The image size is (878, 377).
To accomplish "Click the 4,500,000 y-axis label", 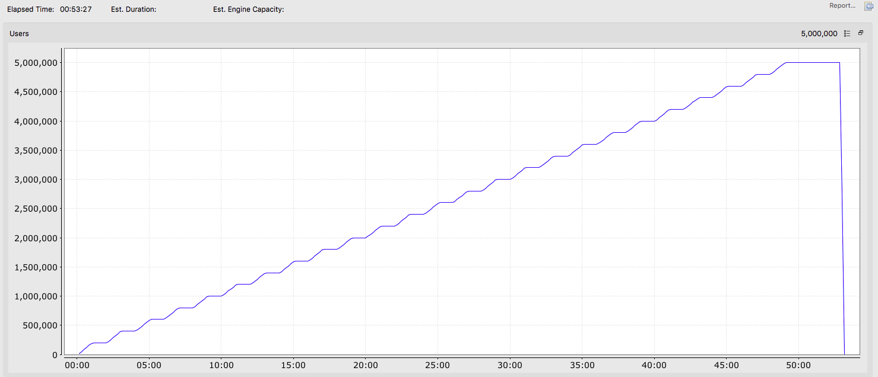I will (x=36, y=92).
